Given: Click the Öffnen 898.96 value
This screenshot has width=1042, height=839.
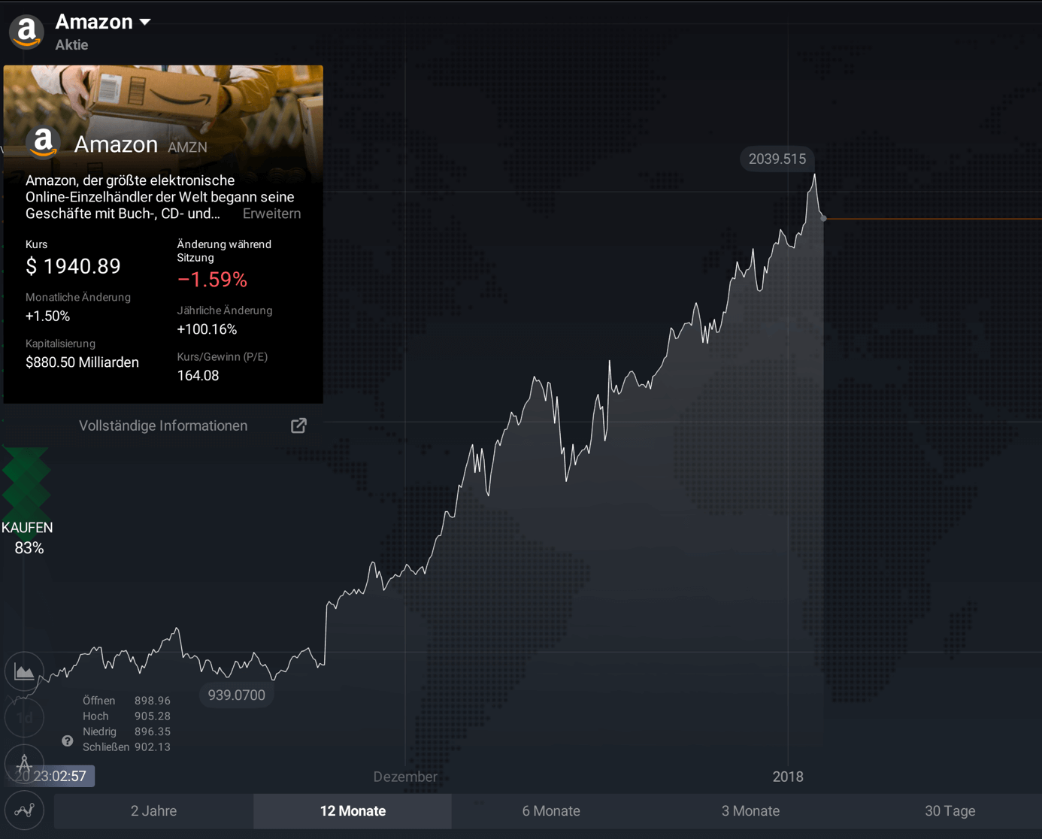Looking at the screenshot, I should tap(153, 701).
